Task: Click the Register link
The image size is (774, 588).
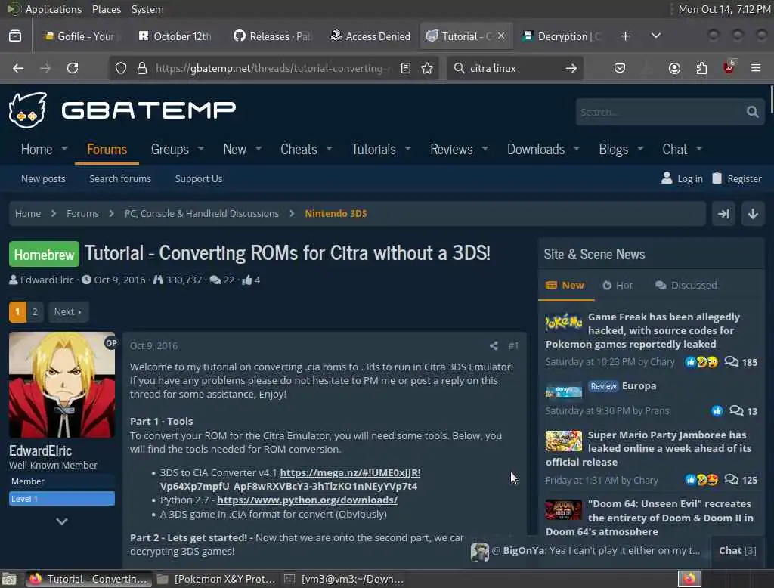Action: coord(737,178)
